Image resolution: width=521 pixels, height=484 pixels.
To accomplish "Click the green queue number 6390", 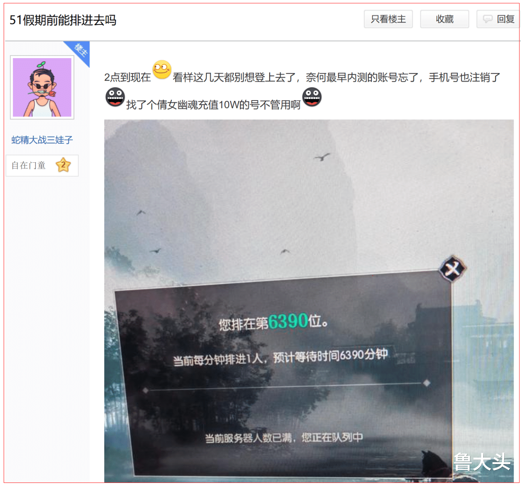I will pos(288,321).
